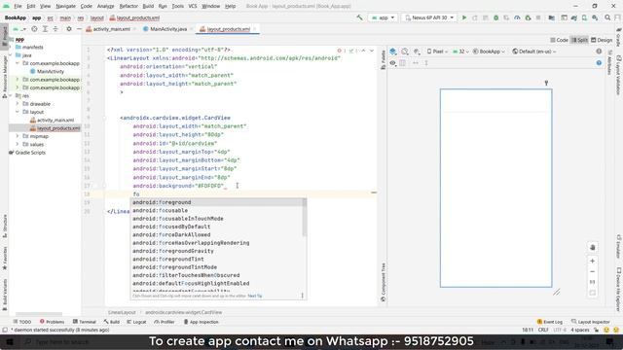Open the File menu

18,6
